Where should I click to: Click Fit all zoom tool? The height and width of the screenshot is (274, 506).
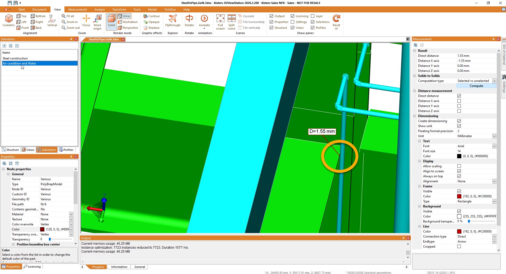pyautogui.click(x=68, y=16)
